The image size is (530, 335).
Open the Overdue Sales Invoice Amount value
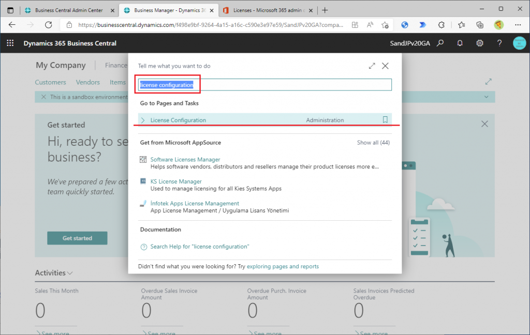pyautogui.click(x=146, y=310)
